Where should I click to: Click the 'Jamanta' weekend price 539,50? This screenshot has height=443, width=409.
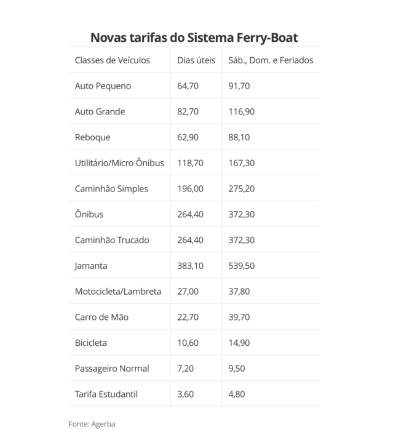tap(242, 266)
